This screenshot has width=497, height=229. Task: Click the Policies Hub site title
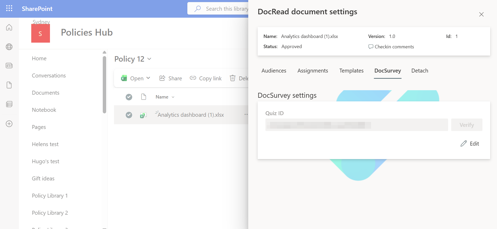tap(87, 32)
